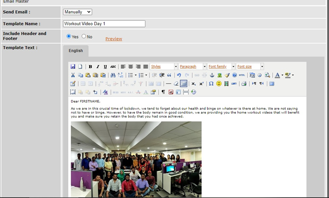
Task: Open numbered list style dropdown arrow
Action: point(146,75)
